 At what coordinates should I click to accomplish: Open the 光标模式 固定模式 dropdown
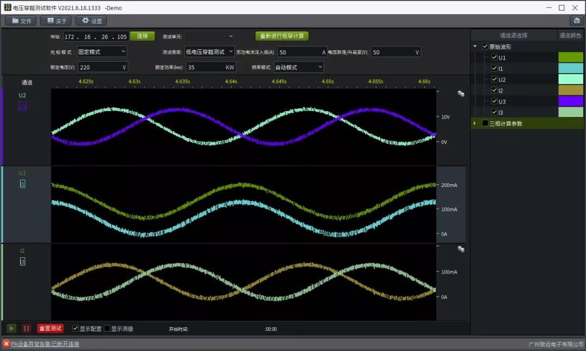(102, 52)
